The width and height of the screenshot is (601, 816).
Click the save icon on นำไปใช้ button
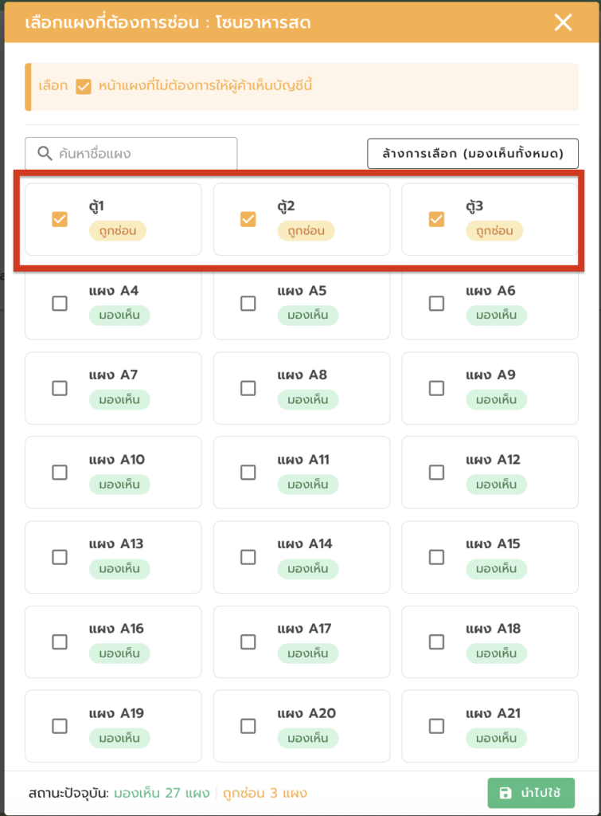505,793
